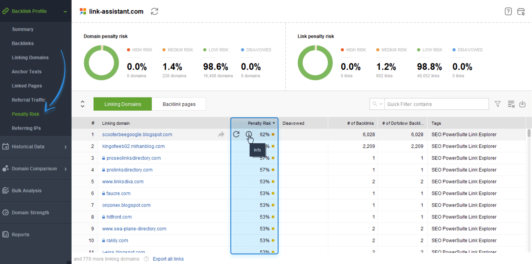Click the Domain Comparison dots icon

point(6,168)
